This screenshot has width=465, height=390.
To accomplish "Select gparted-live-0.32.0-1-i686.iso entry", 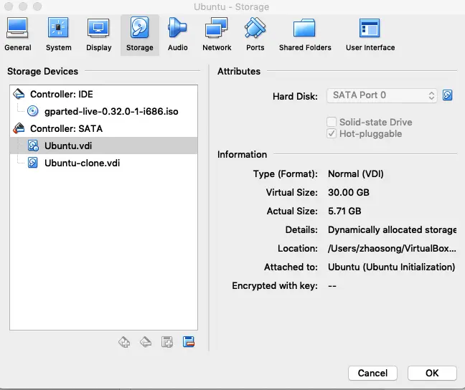I will click(103, 111).
